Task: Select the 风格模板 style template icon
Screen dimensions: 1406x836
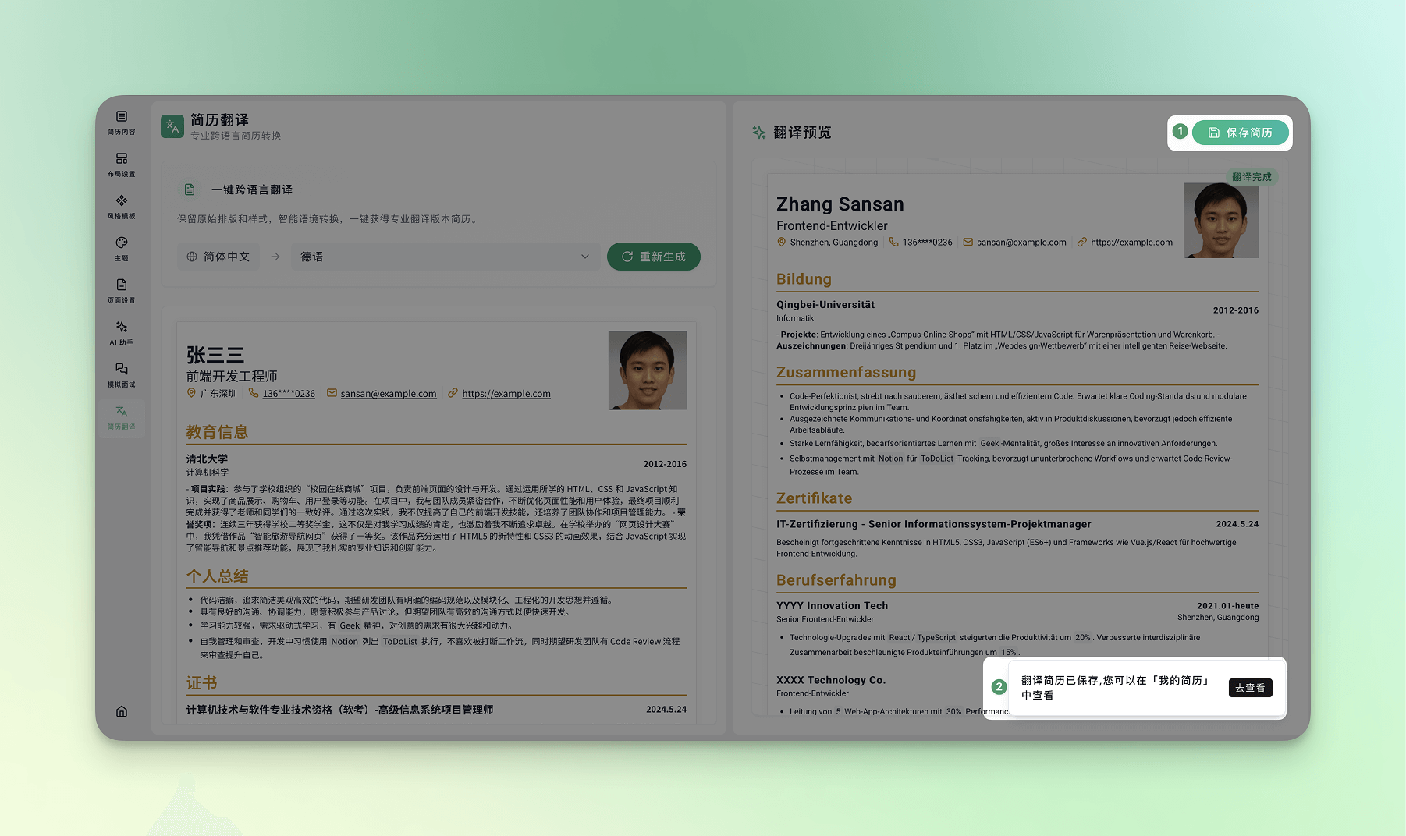Action: (x=122, y=207)
